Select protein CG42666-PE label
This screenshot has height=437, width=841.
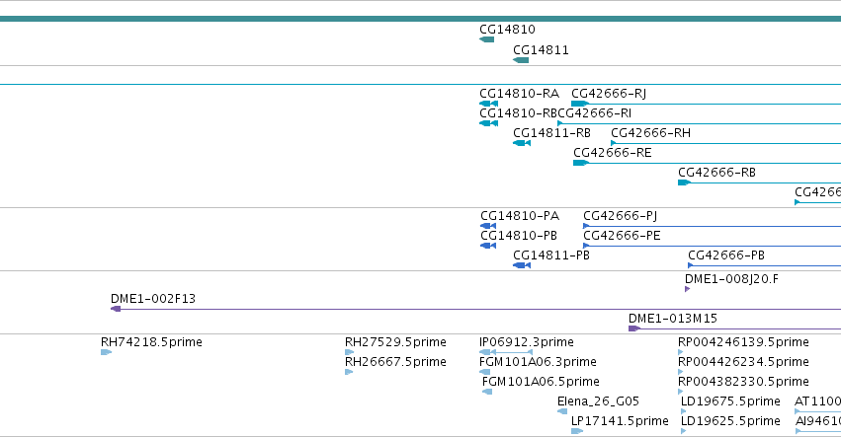[622, 236]
